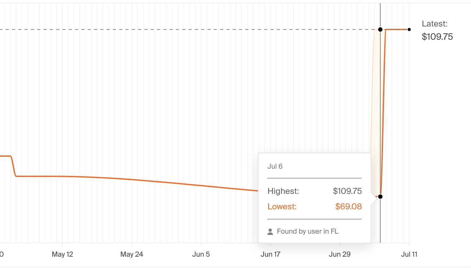Select the Jun 17 date label
This screenshot has width=471, height=268.
(270, 254)
